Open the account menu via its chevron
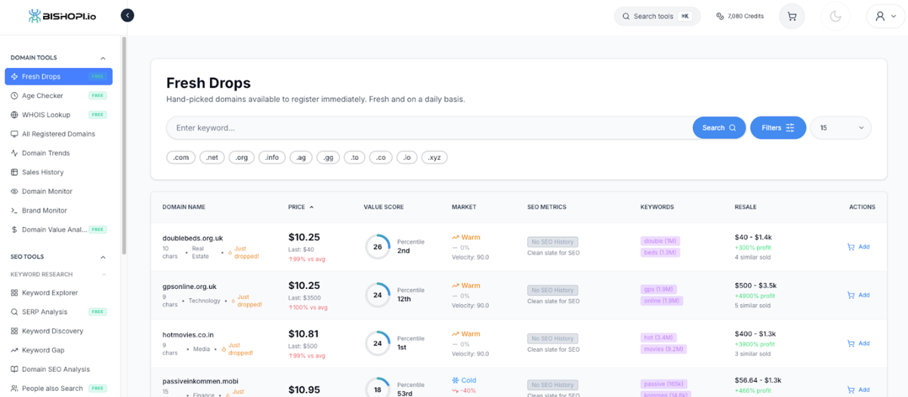The height and width of the screenshot is (397, 908). [x=896, y=16]
